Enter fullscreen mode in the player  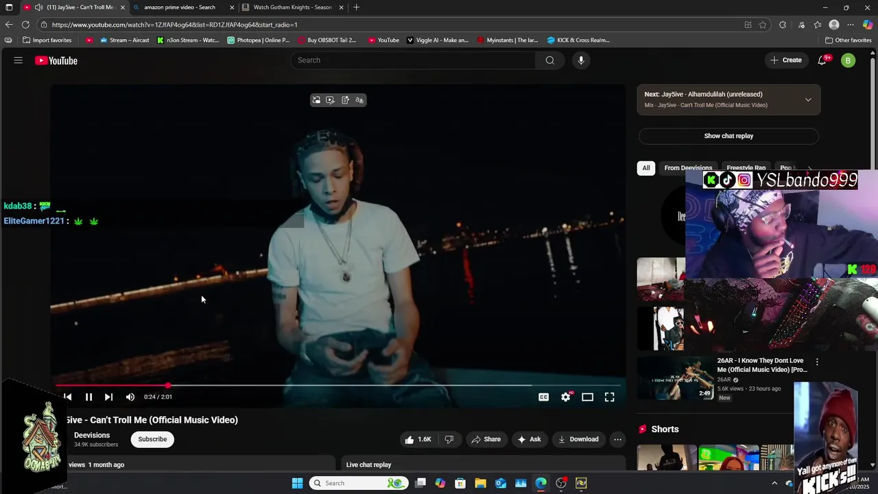[x=609, y=397]
